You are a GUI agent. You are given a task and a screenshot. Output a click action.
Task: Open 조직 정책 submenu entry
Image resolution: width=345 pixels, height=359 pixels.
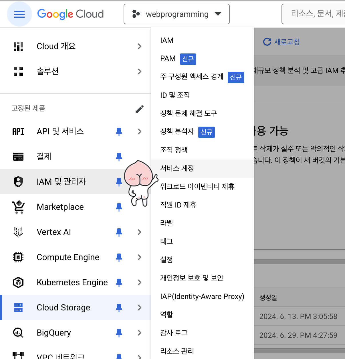coord(202,150)
